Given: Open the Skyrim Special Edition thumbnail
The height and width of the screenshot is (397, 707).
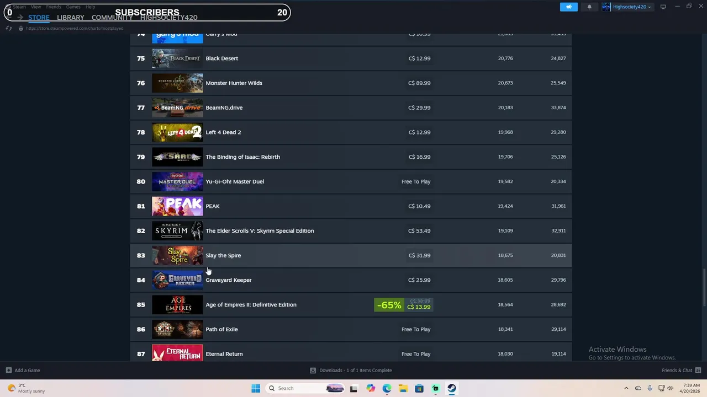Looking at the screenshot, I should (x=177, y=230).
